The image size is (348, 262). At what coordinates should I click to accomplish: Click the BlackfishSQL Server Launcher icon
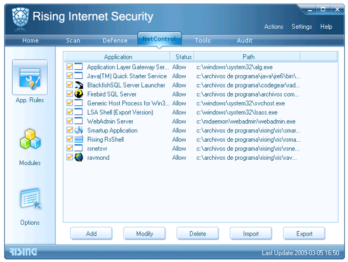pyautogui.click(x=79, y=85)
